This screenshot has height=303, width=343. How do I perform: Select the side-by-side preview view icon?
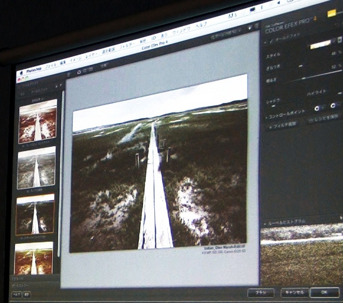(90, 69)
